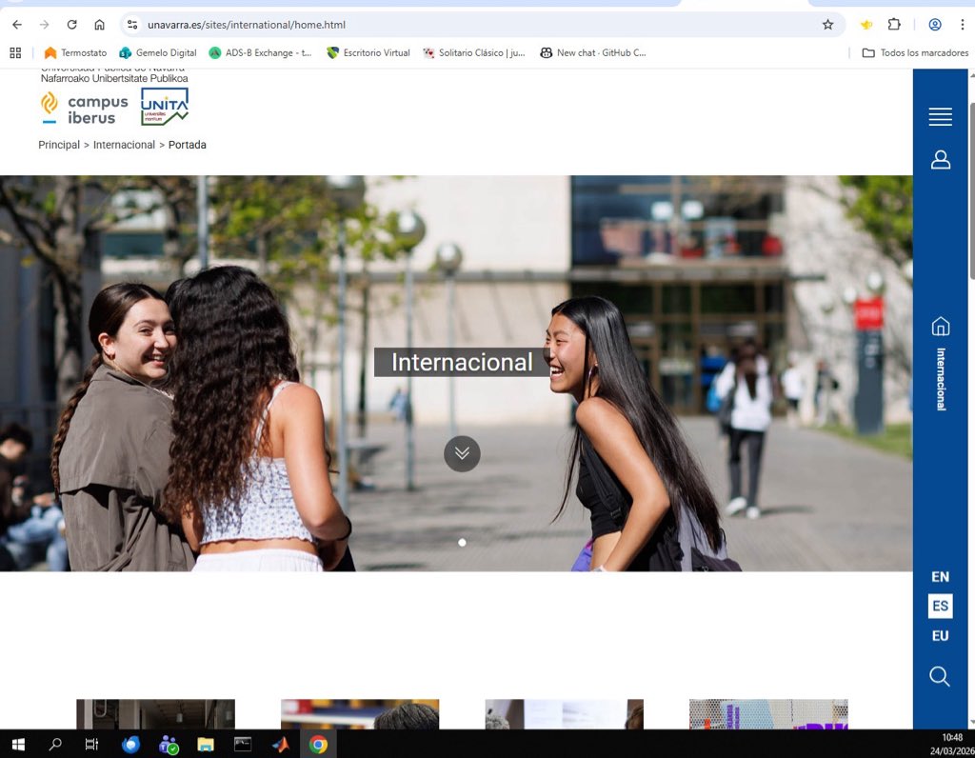
Task: Switch the site language to EU
Action: [940, 635]
